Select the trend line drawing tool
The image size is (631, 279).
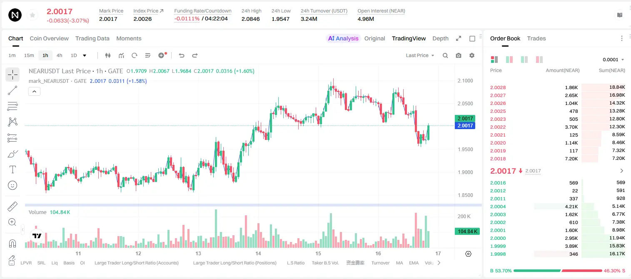point(12,90)
